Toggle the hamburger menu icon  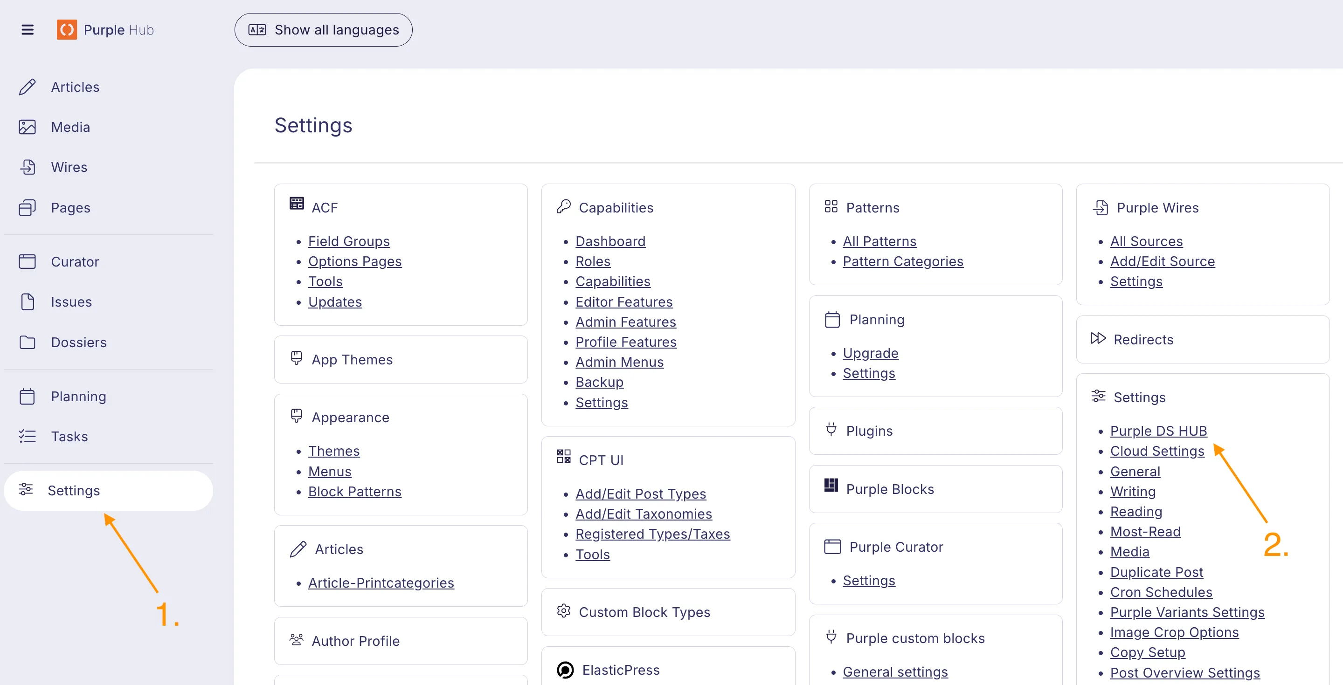point(28,30)
